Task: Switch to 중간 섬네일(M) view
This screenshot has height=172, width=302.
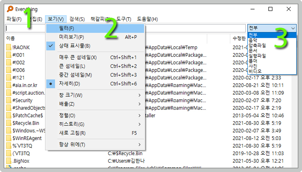Action: pos(95,75)
